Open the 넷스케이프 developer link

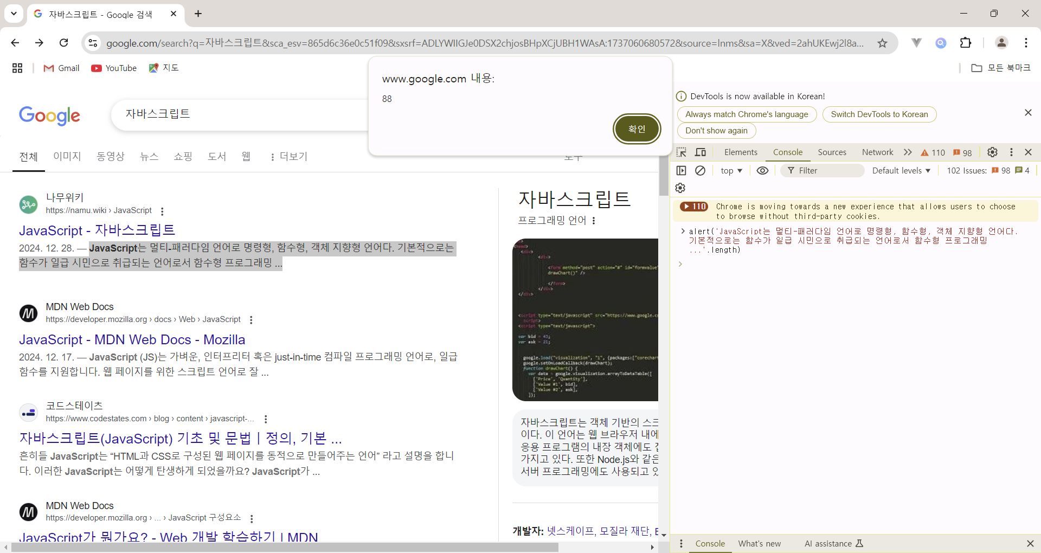(570, 531)
